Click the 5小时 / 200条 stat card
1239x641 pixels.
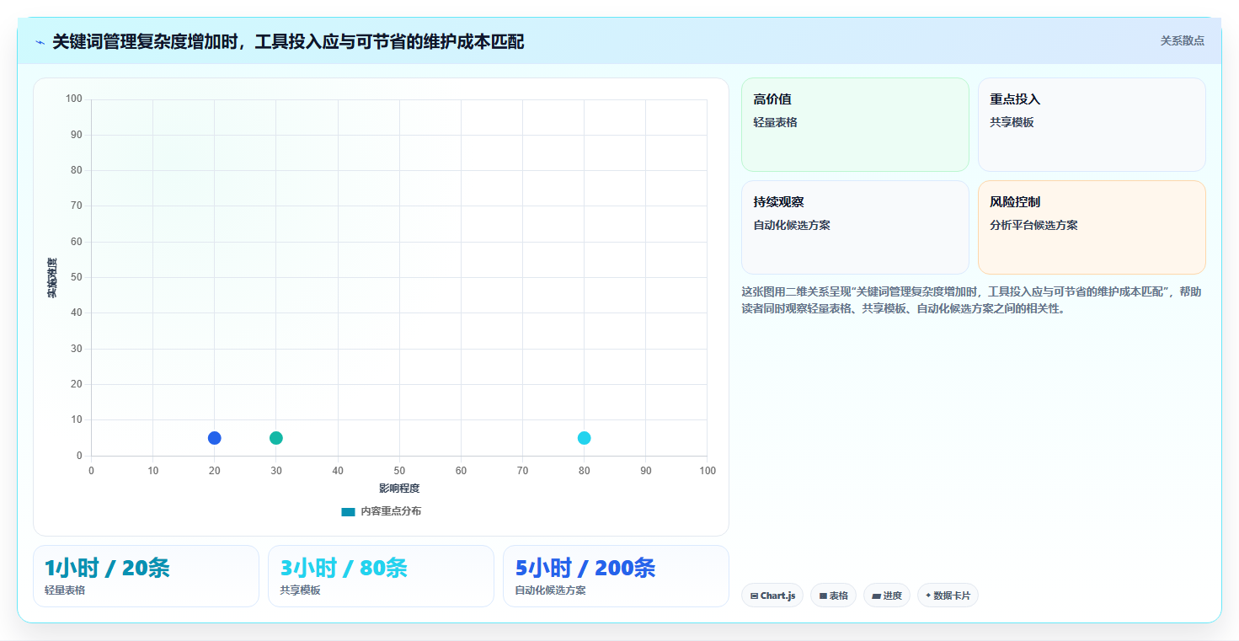616,576
